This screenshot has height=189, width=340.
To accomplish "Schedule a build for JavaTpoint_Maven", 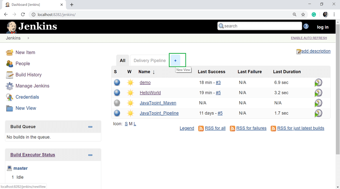I will coord(318,103).
